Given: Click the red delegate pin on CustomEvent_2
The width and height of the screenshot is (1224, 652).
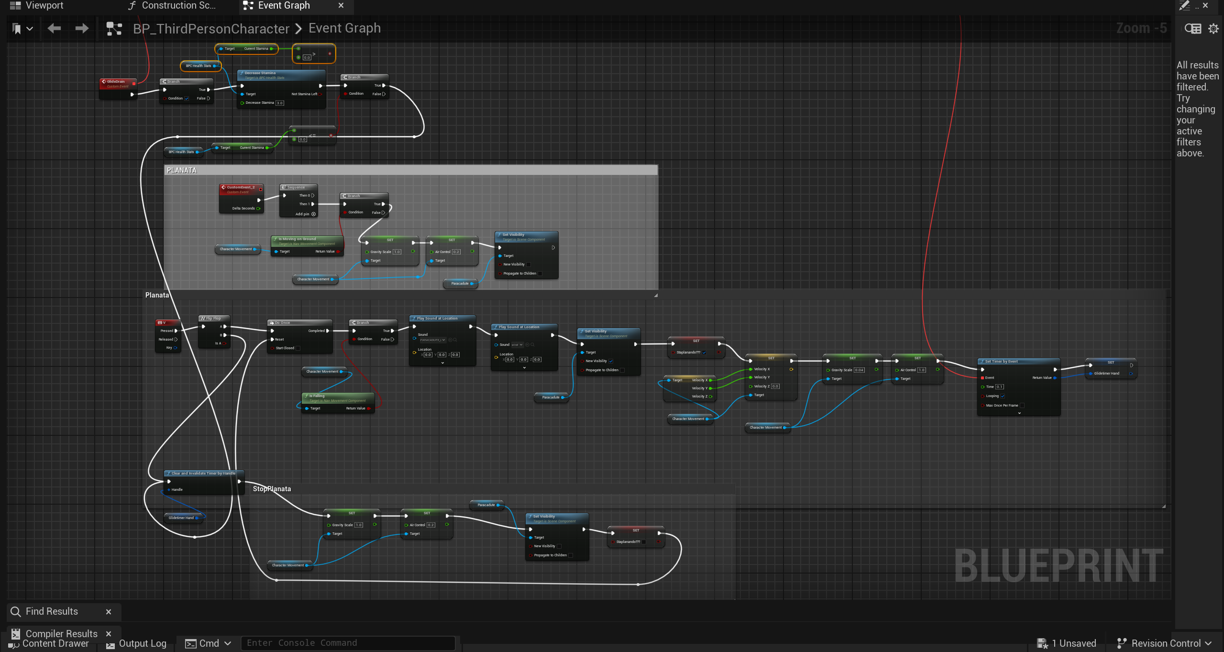Looking at the screenshot, I should 261,189.
